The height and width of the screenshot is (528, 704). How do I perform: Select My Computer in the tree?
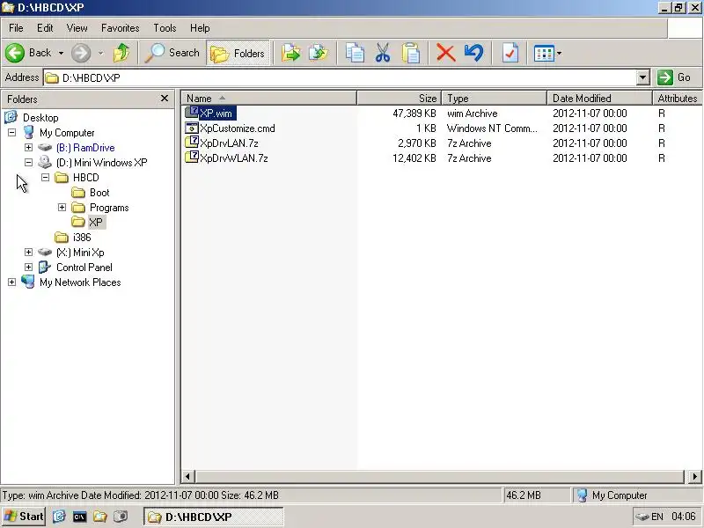click(67, 133)
